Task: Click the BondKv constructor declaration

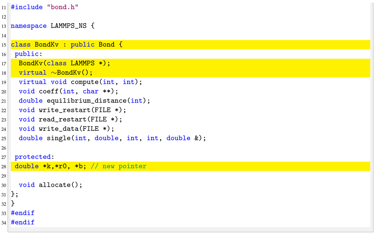Action: pos(64,63)
